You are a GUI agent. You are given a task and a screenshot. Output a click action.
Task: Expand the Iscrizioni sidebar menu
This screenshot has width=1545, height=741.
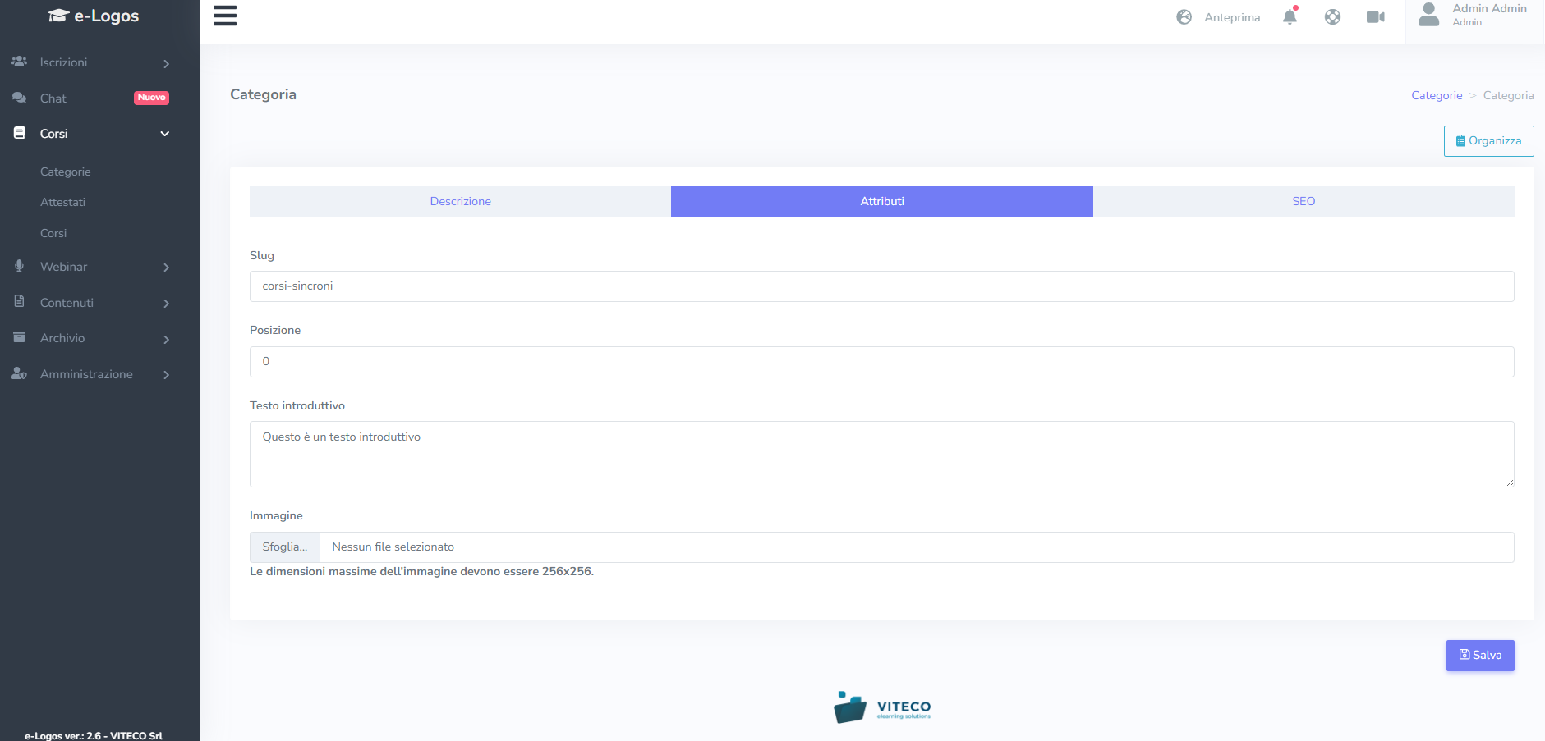[x=90, y=63]
